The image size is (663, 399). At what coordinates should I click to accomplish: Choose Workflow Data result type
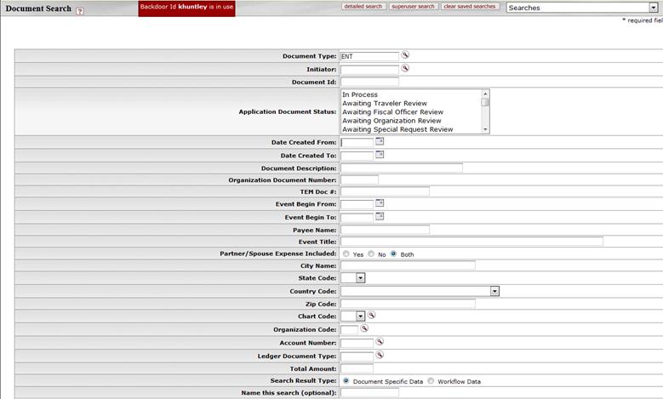click(x=431, y=381)
